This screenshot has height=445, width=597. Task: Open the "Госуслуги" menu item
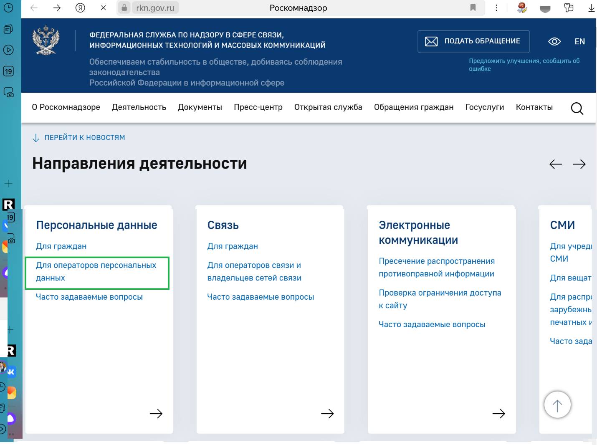[484, 107]
